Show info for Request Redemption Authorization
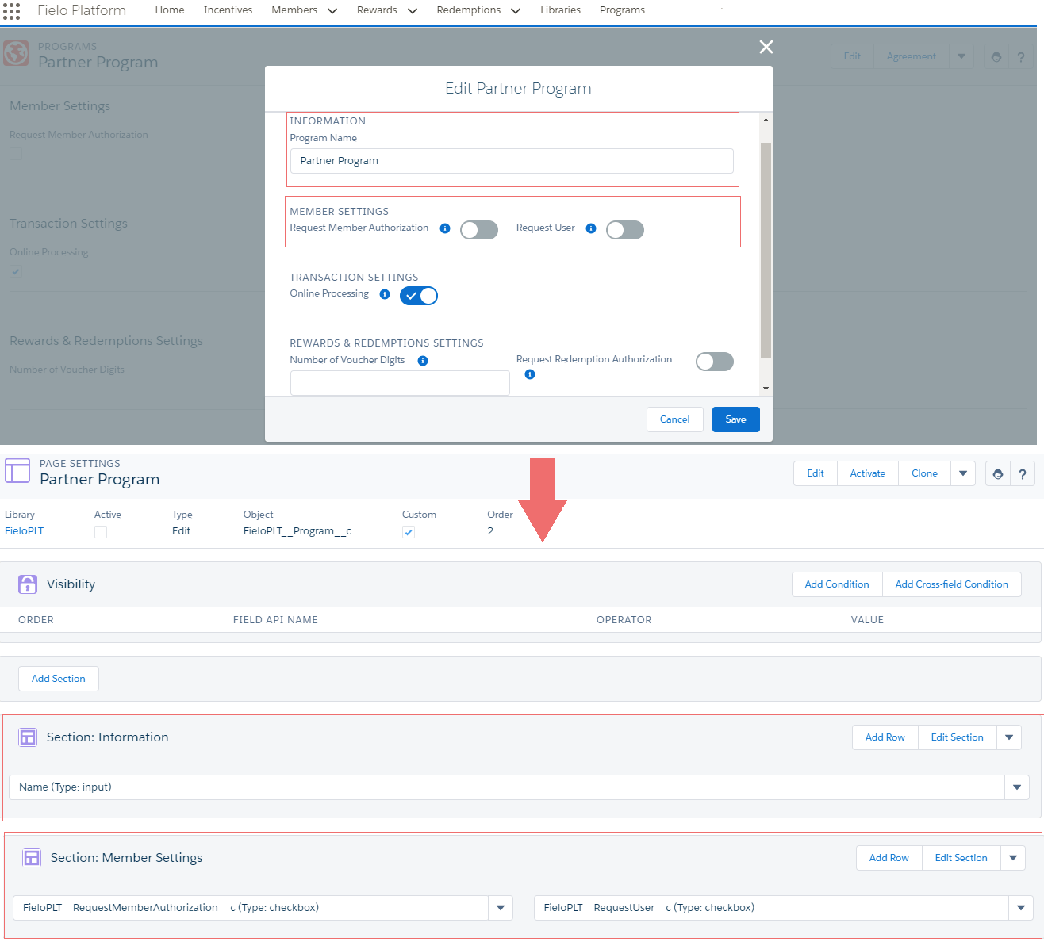This screenshot has width=1044, height=942. tap(530, 374)
